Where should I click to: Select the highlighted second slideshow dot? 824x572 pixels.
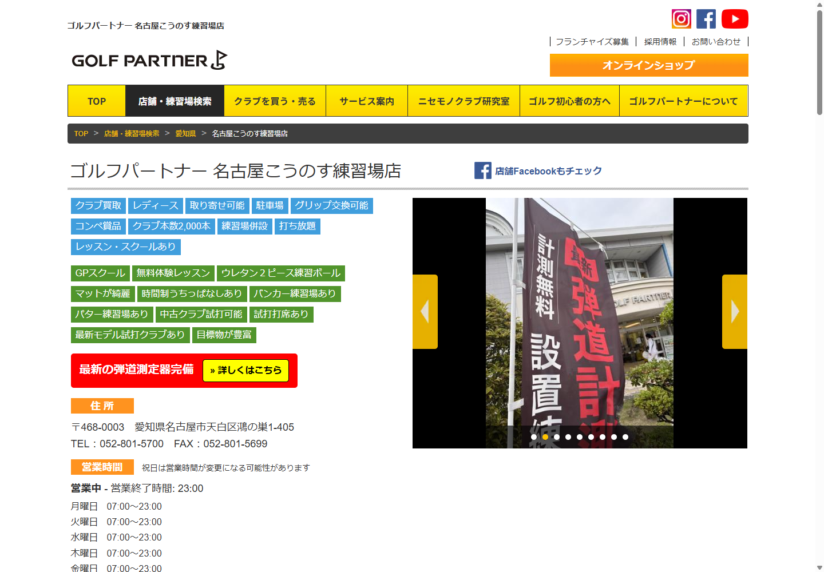click(545, 437)
